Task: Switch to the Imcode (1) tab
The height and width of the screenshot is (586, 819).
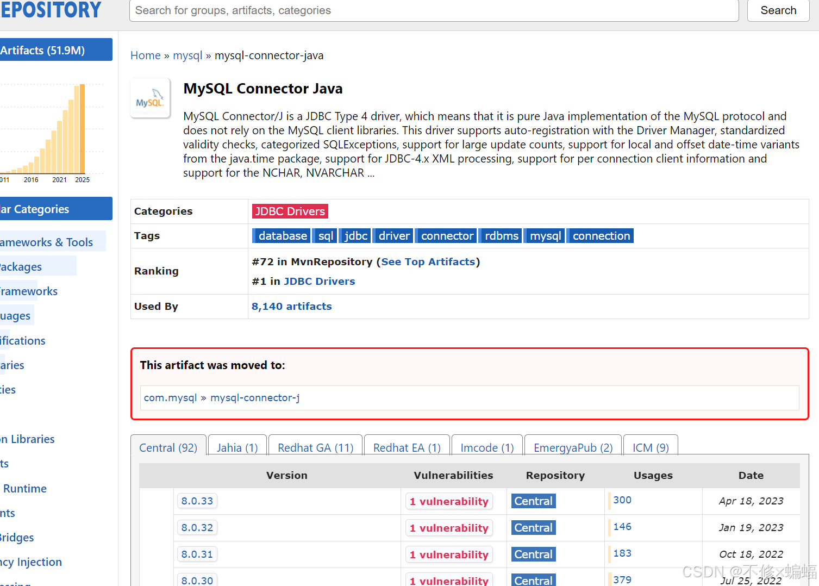Action: pyautogui.click(x=487, y=447)
